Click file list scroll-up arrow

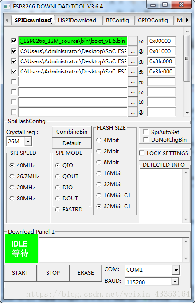[x=187, y=31]
